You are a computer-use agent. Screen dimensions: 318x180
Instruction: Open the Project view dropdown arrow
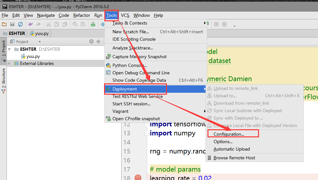pos(40,42)
